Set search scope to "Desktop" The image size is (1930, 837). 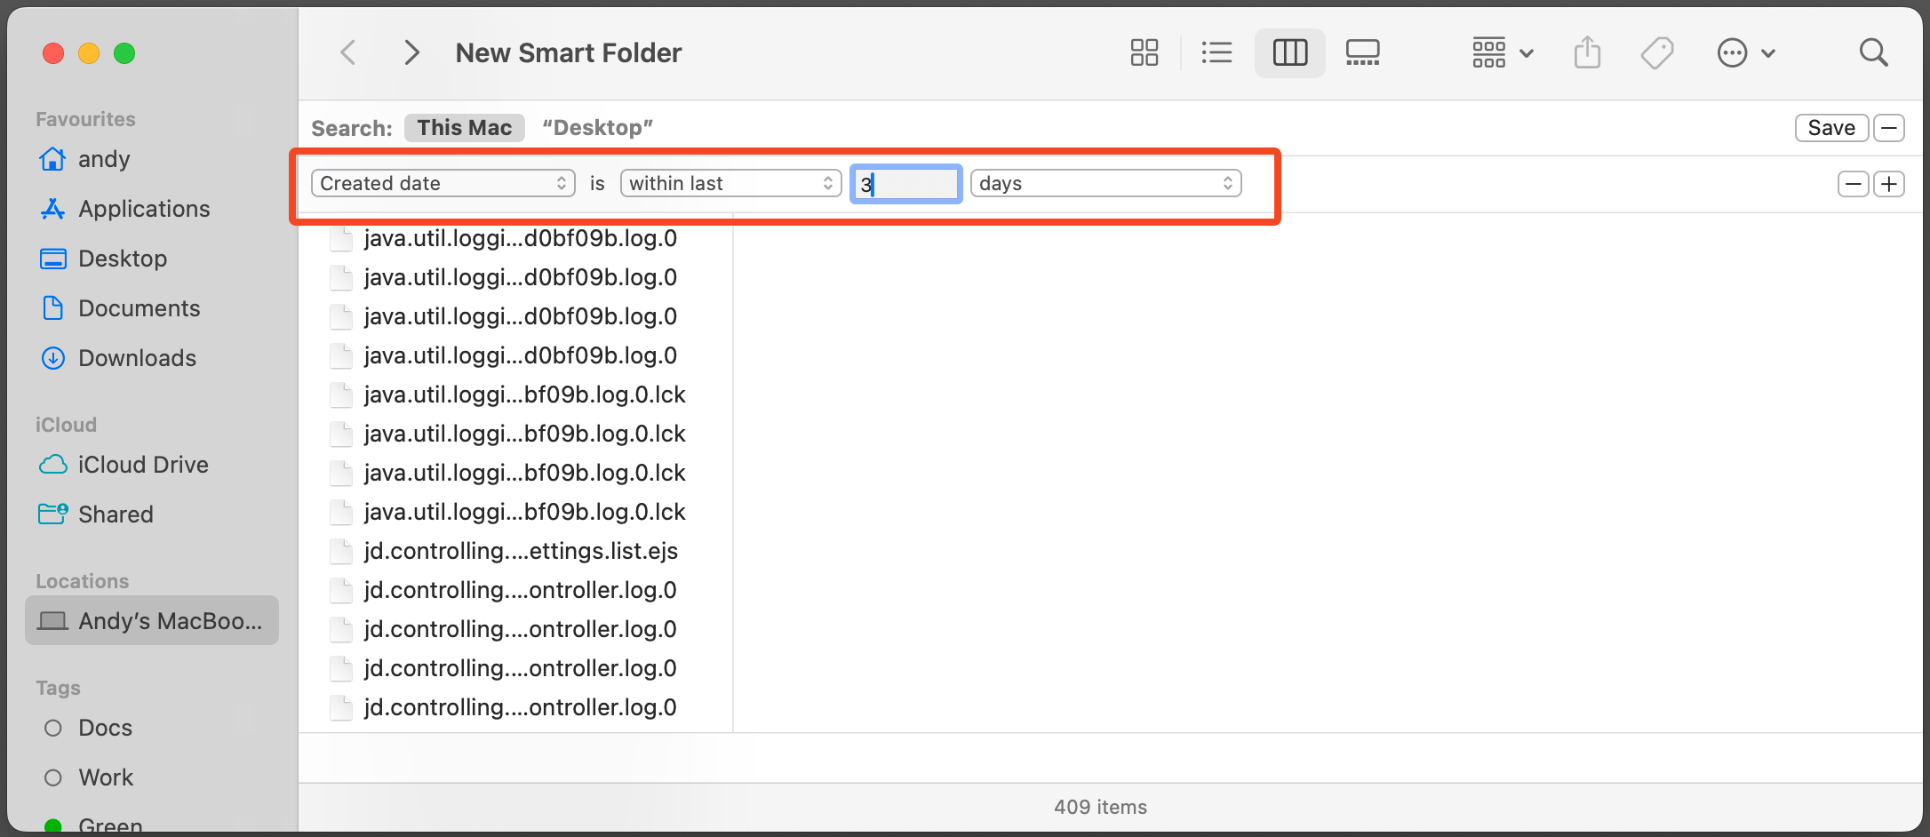pyautogui.click(x=597, y=128)
